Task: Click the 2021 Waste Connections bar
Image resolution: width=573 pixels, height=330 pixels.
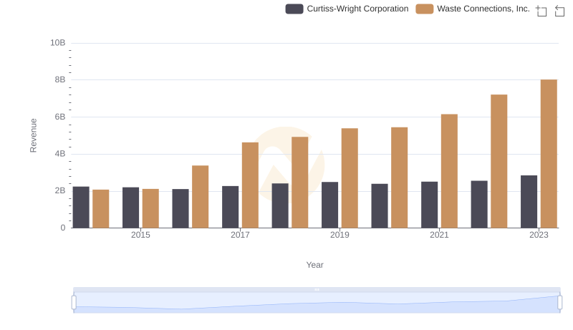Action: 449,171
